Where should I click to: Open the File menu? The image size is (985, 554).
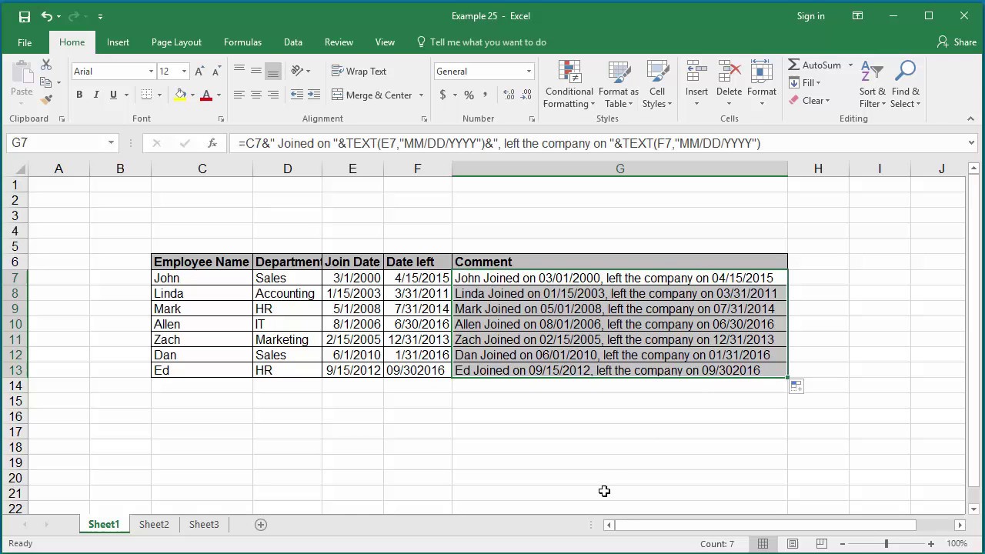tap(25, 42)
